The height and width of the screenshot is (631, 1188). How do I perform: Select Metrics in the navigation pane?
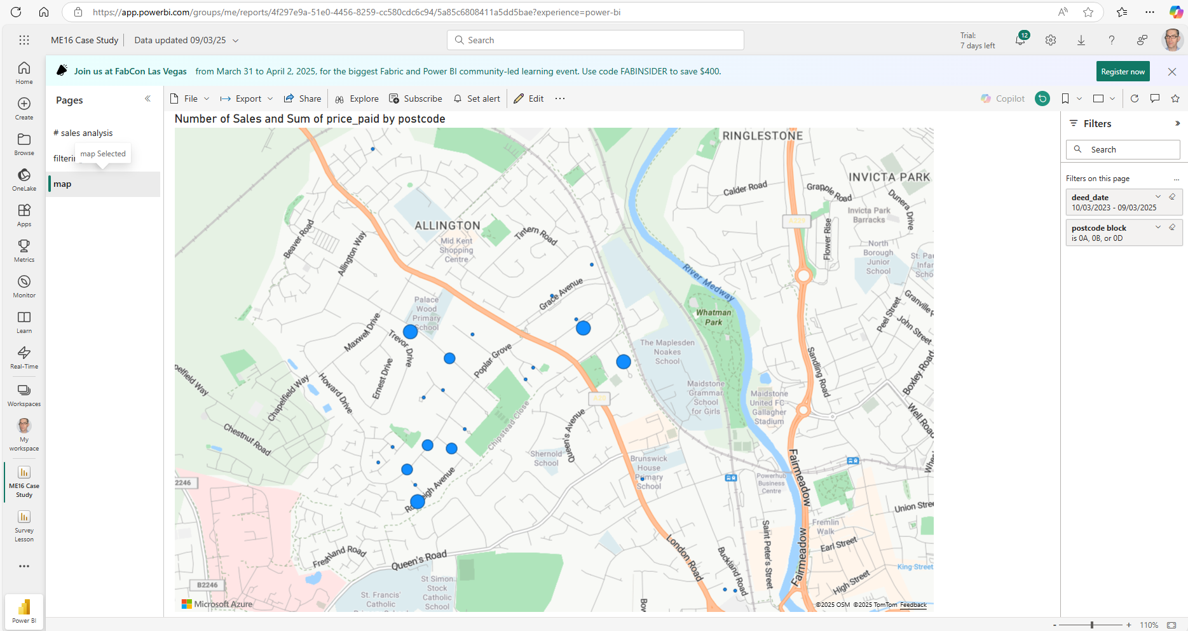pyautogui.click(x=24, y=250)
